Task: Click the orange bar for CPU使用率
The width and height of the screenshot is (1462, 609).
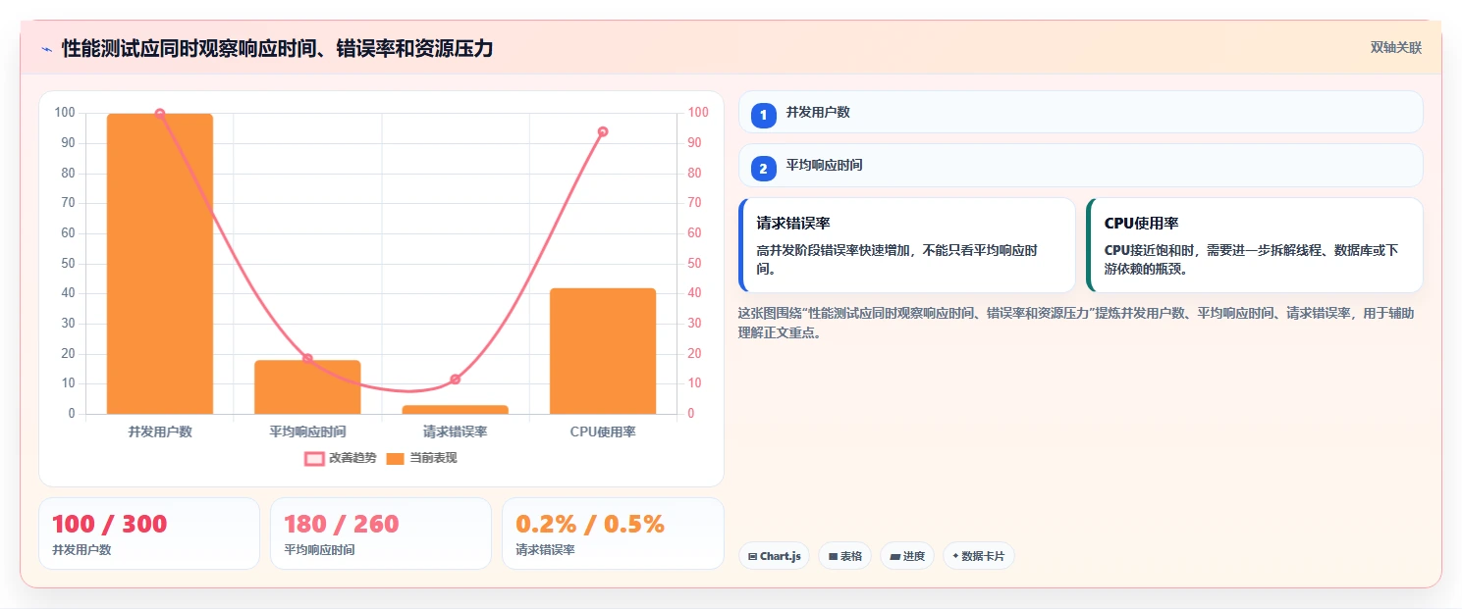Action: 603,351
